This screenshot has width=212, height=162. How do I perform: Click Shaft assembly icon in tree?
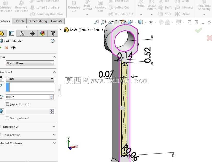tap(66, 30)
